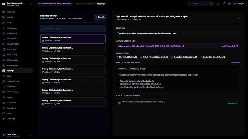
Task: Click the Minutes of Meeting text box
Action: [x=178, y=78]
